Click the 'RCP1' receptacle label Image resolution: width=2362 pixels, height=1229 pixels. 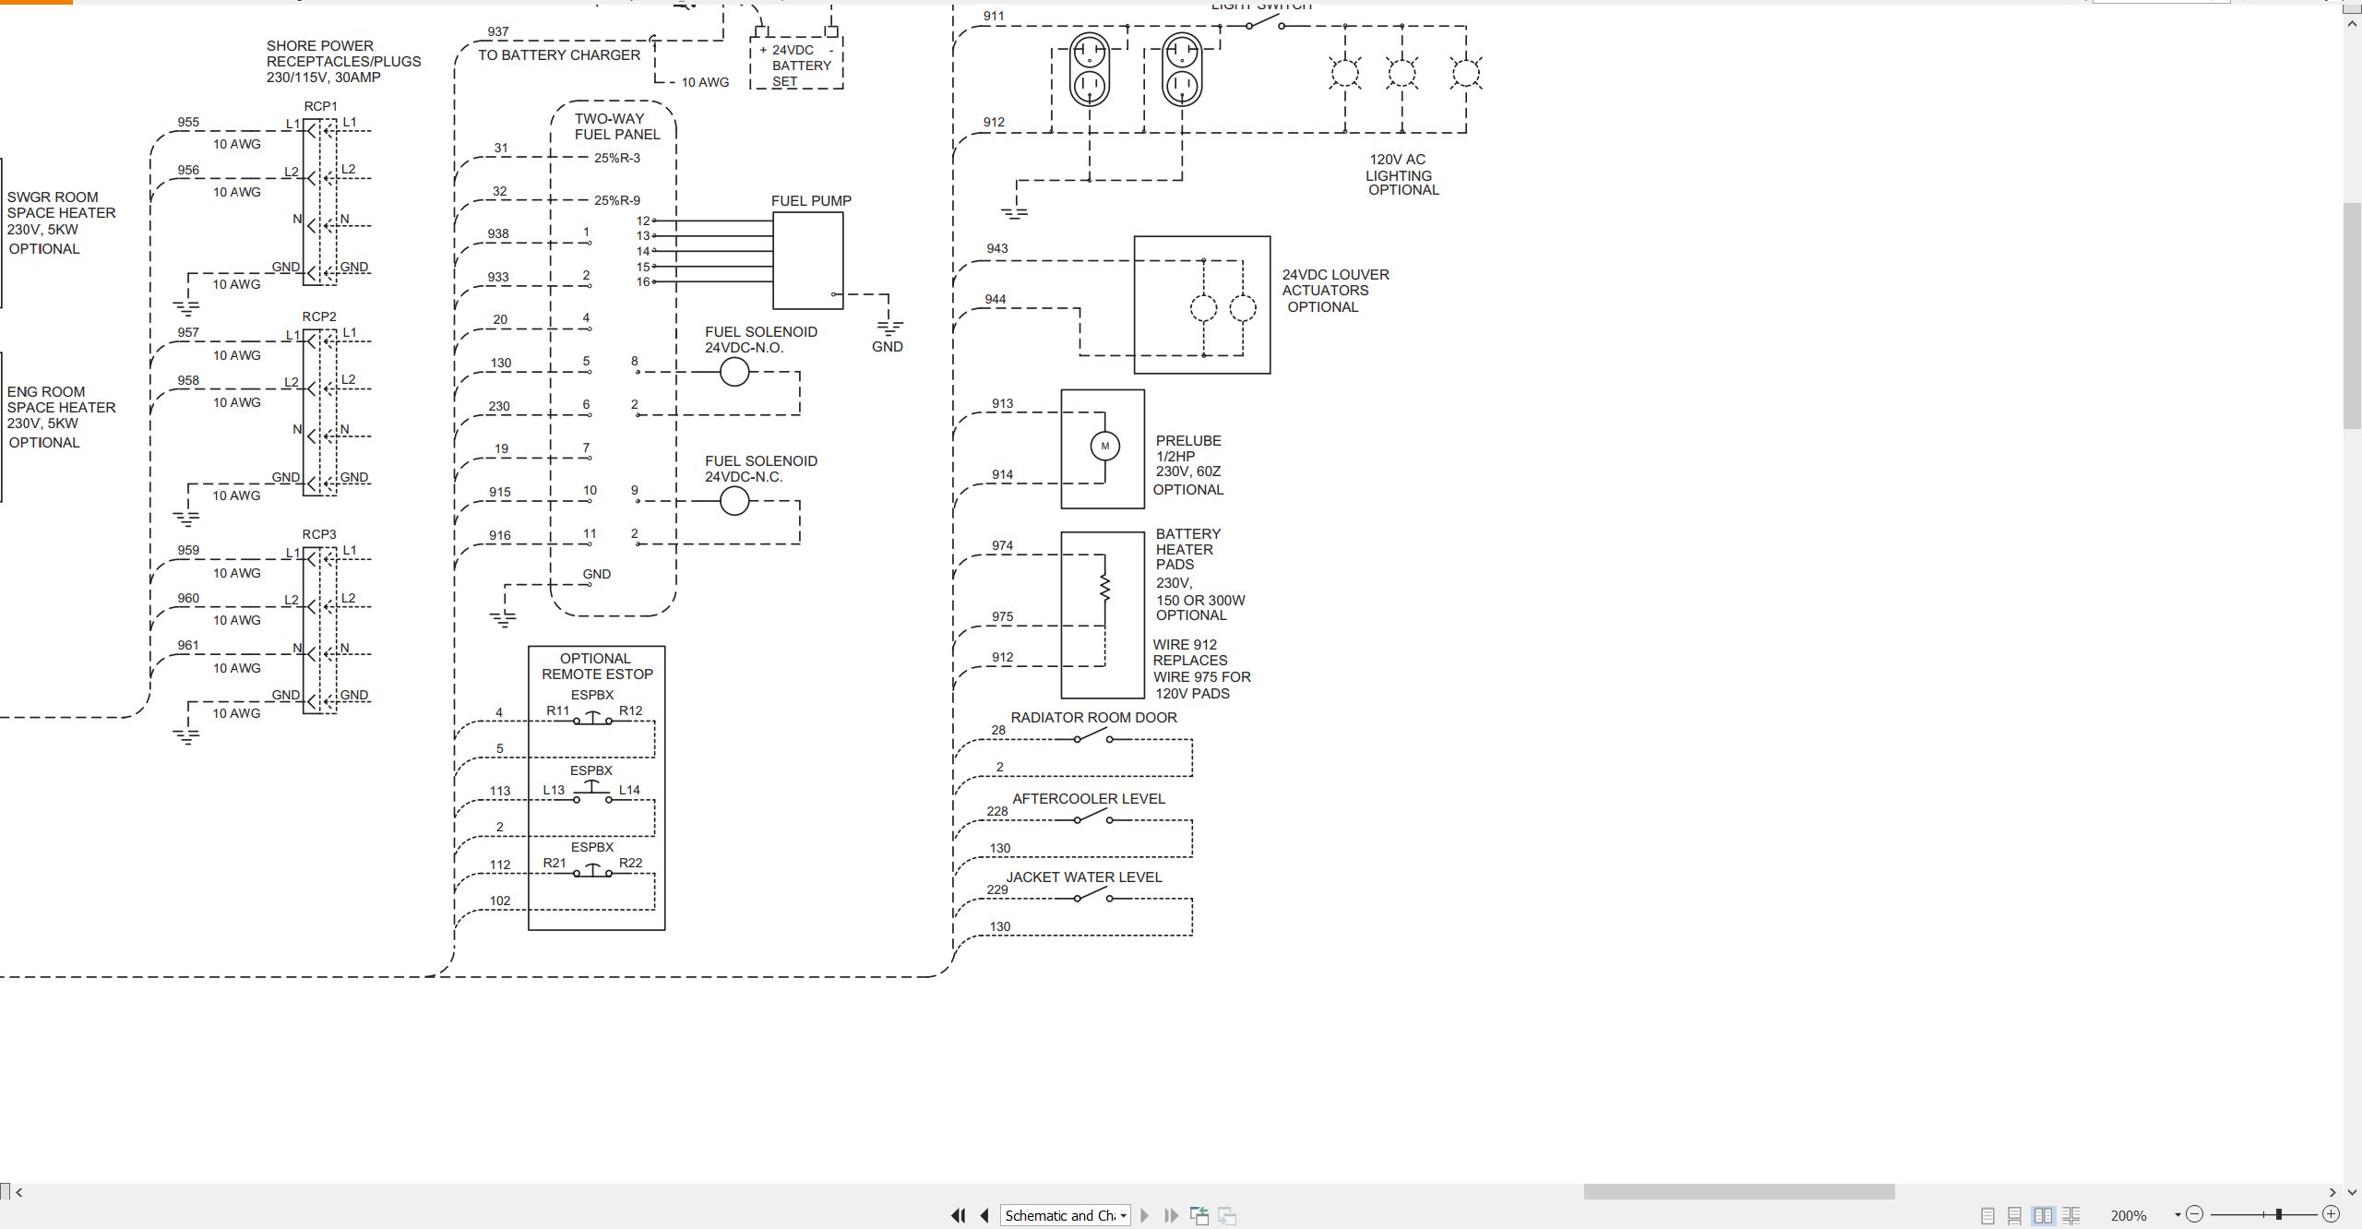click(x=320, y=106)
